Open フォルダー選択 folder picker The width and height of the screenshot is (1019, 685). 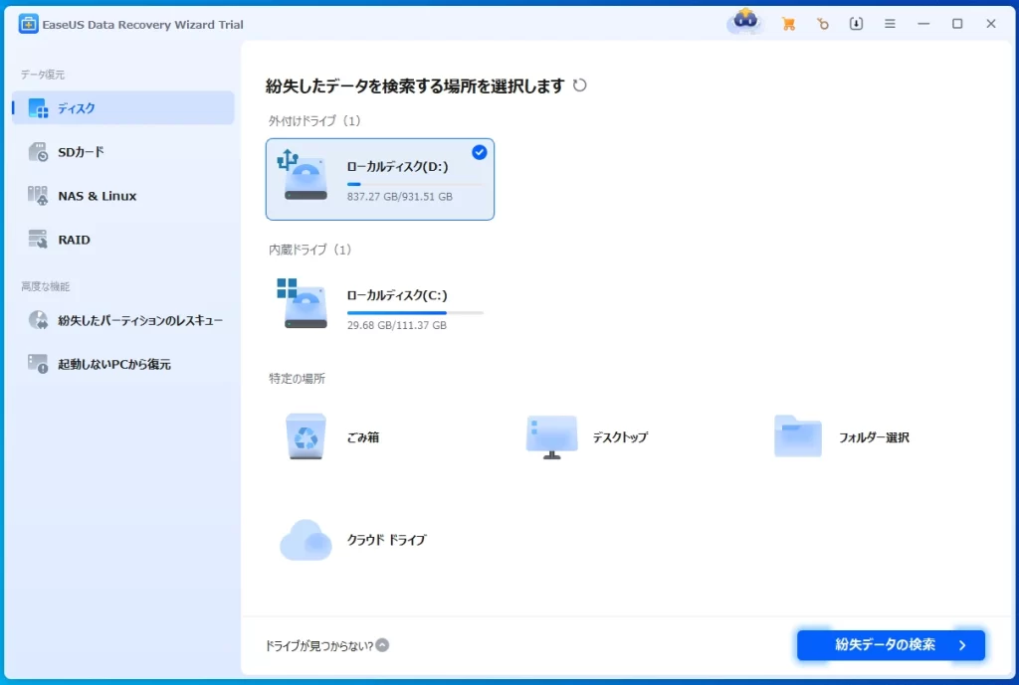pos(798,437)
